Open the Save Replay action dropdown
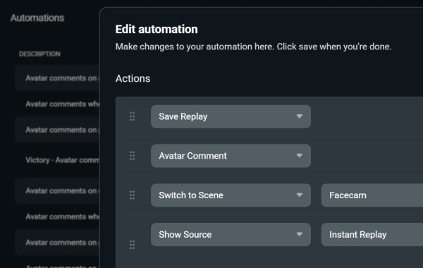 [x=231, y=116]
